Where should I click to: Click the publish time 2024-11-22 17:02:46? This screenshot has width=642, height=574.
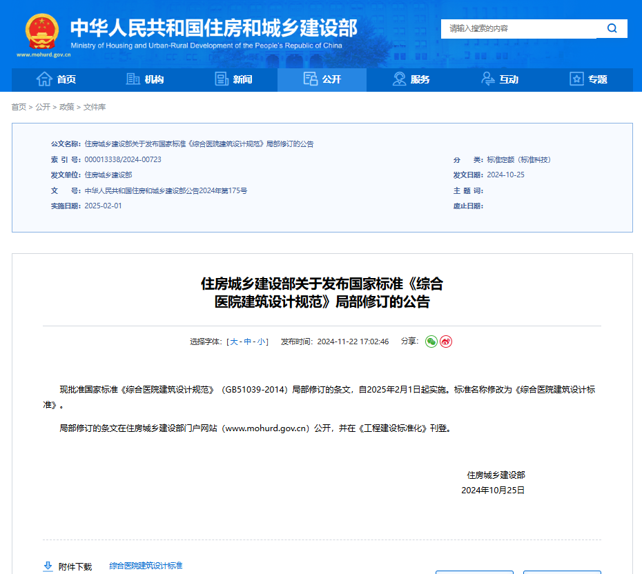353,342
